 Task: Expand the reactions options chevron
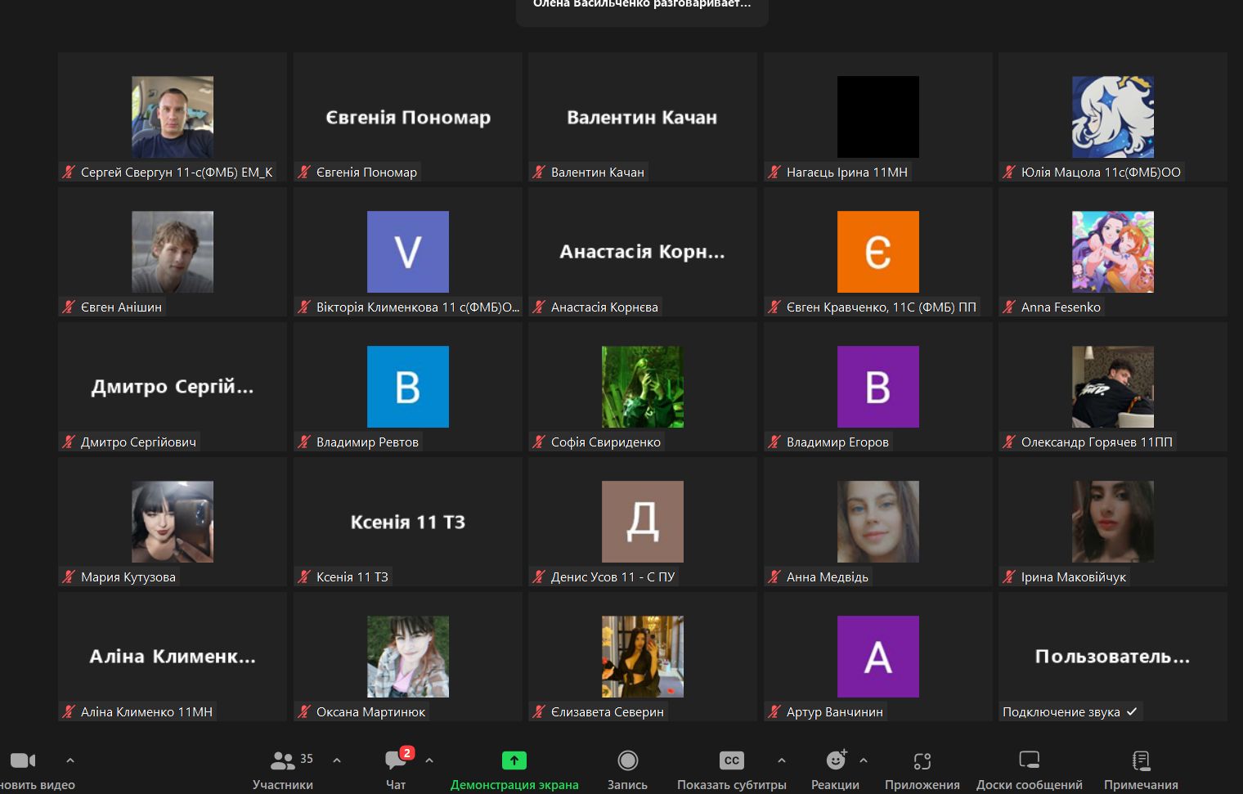(x=864, y=760)
